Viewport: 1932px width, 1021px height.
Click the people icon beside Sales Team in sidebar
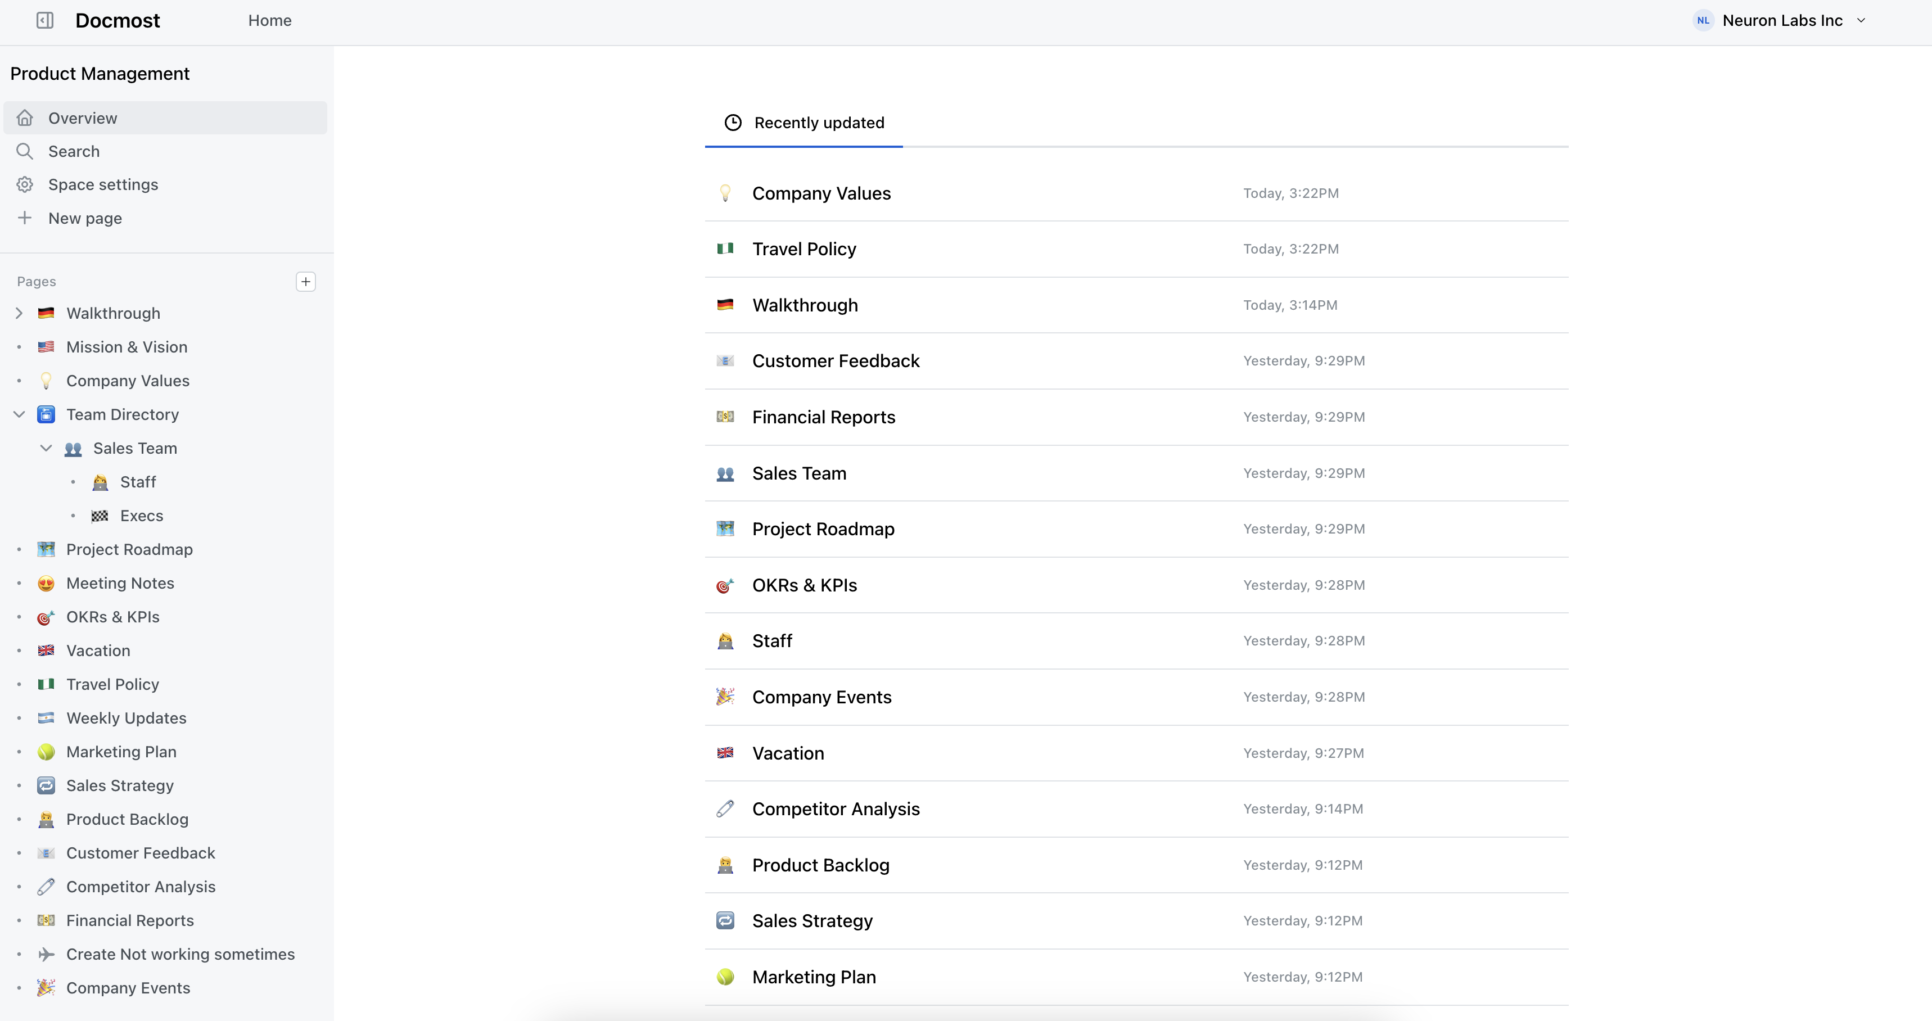(x=73, y=449)
